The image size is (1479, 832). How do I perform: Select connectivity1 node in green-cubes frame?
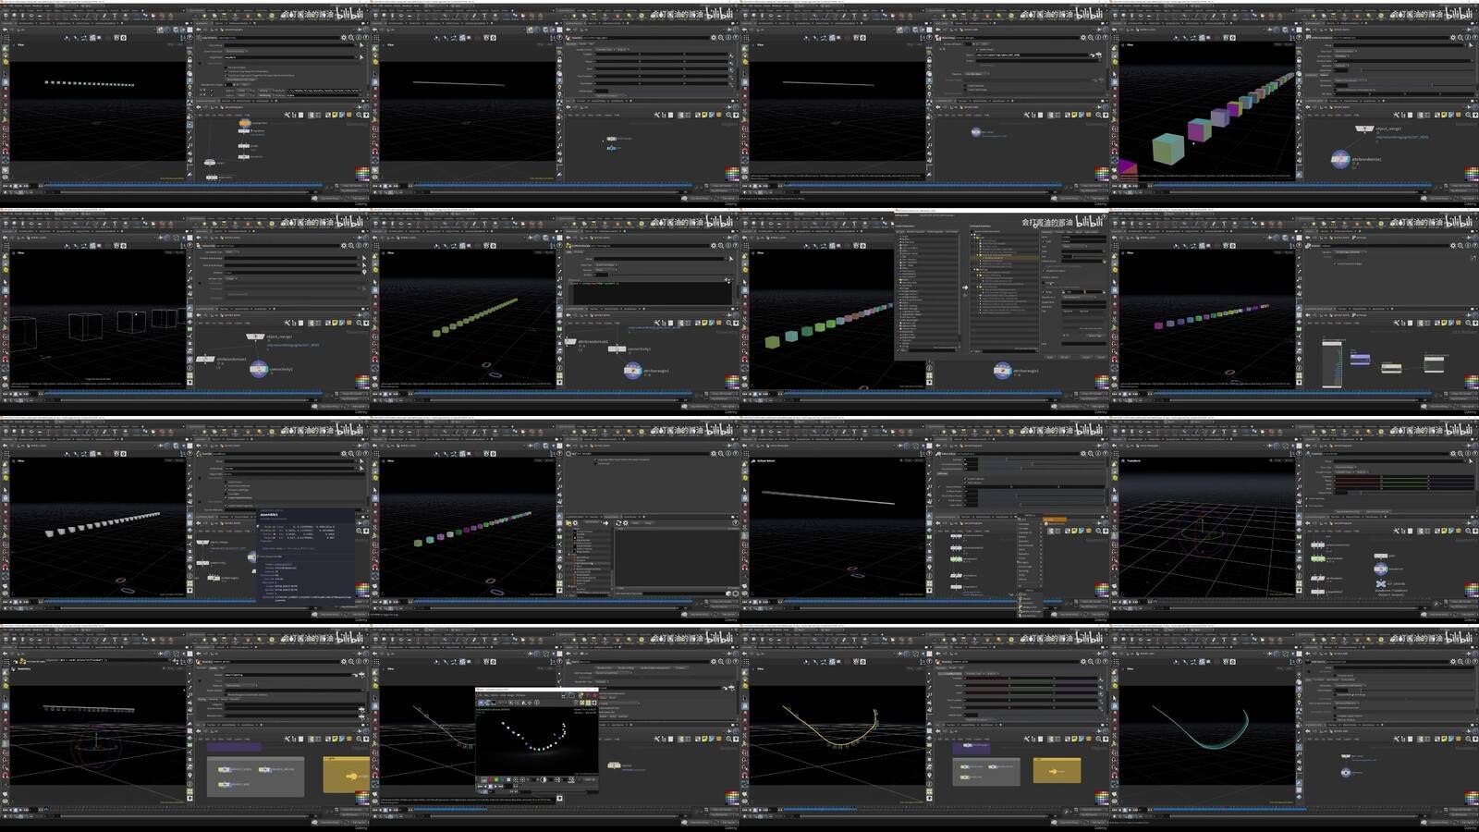pos(615,349)
